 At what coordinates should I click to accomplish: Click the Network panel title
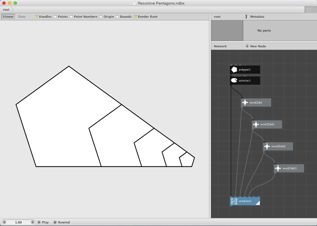click(x=220, y=46)
